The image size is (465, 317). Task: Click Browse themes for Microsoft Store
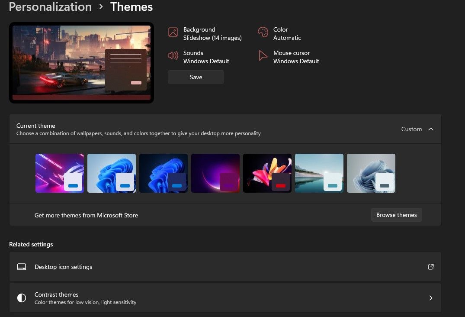coord(396,215)
